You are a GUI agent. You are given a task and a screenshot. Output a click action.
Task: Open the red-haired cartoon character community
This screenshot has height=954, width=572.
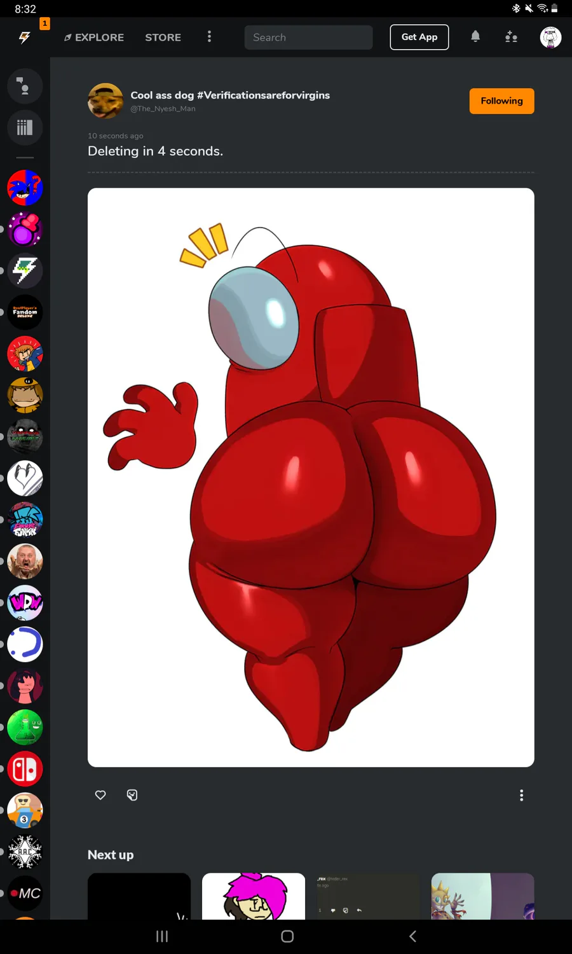[25, 354]
